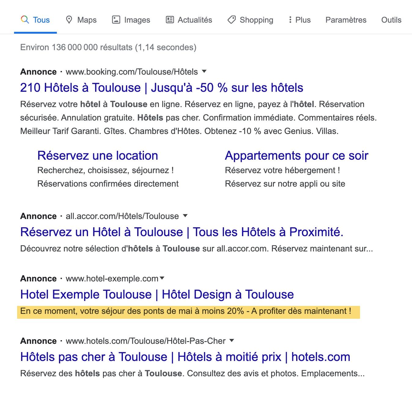
Task: Click 'Réservations confirmées directement' text
Action: pyautogui.click(x=108, y=184)
